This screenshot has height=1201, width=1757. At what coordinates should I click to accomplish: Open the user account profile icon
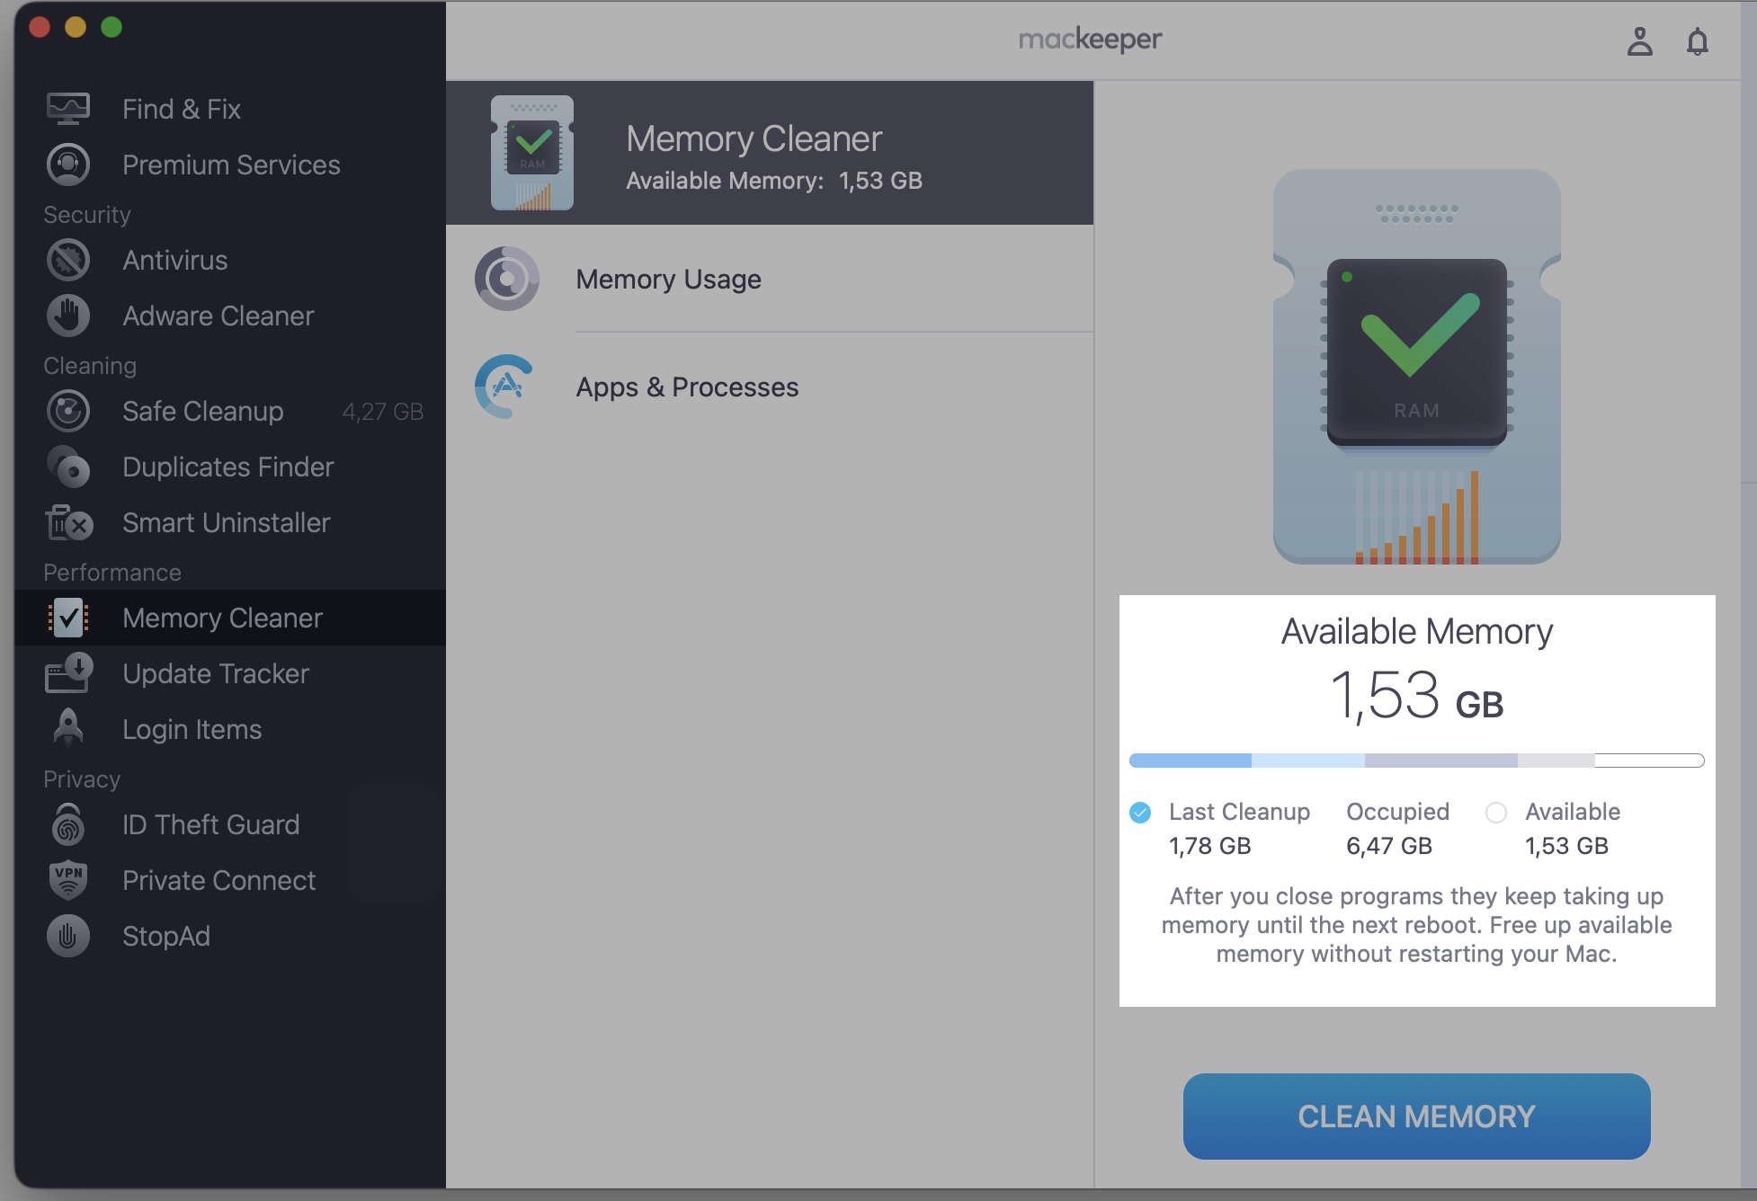1640,41
